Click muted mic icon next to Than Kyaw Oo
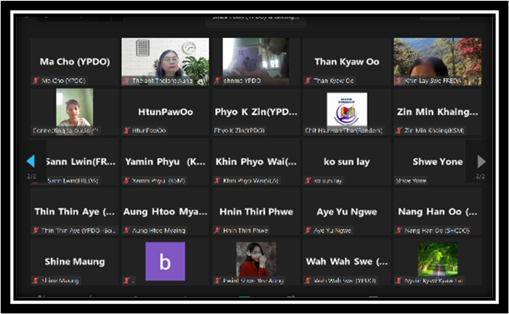The image size is (509, 314). tap(308, 81)
